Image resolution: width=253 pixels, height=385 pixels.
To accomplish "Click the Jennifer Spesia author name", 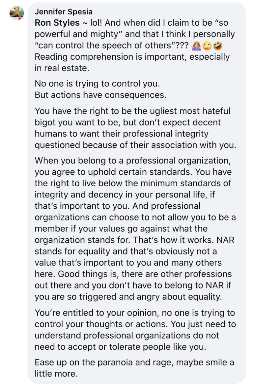I will [64, 12].
